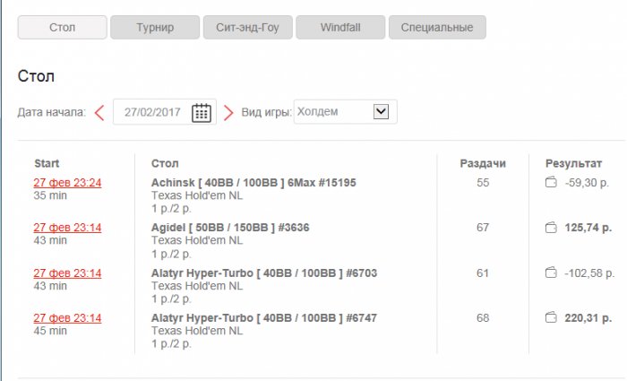The image size is (627, 381).
Task: Switch to the Стол tab
Action: pos(63,27)
